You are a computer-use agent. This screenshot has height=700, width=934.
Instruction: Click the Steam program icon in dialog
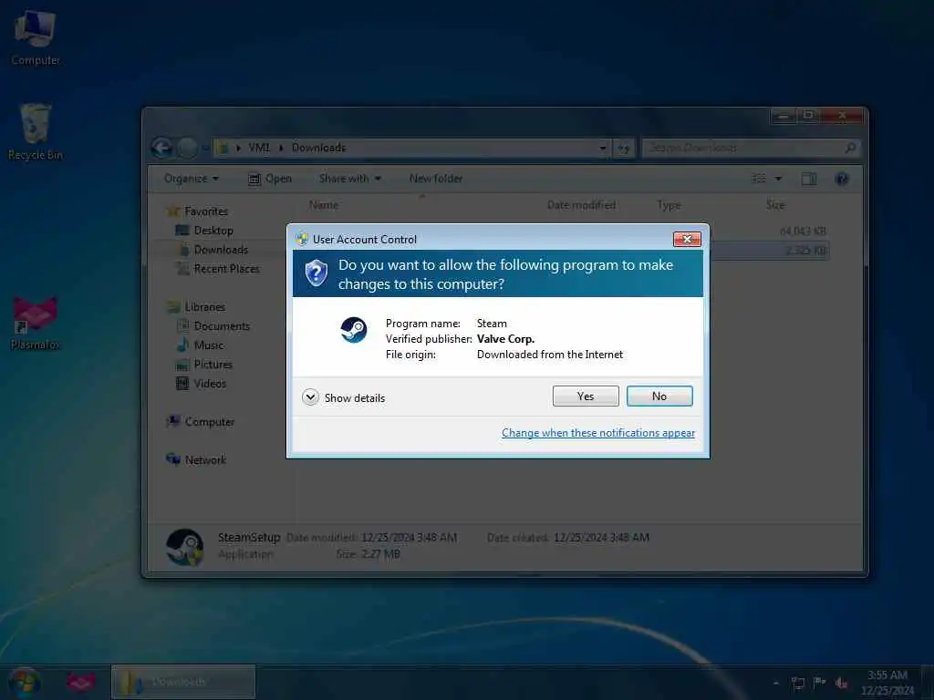point(353,330)
